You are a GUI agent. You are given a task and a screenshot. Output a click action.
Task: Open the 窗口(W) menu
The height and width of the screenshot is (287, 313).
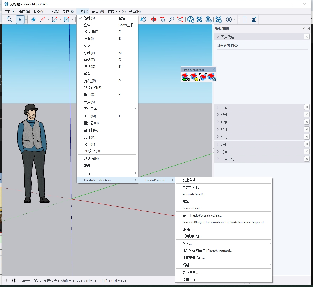pos(98,11)
